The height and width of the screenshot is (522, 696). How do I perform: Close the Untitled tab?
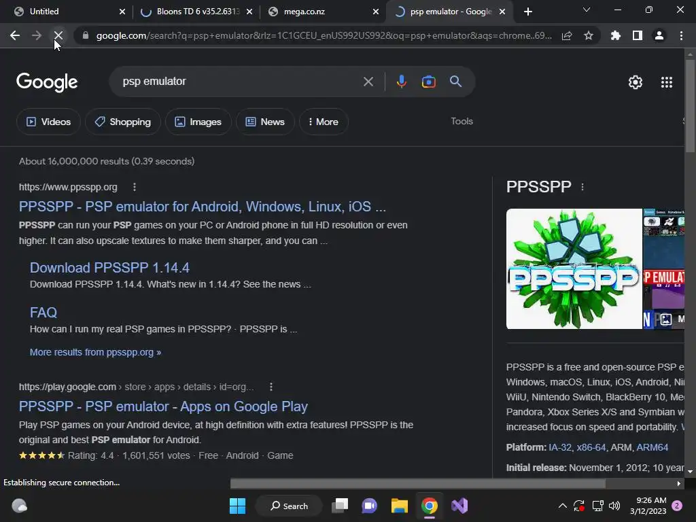pos(122,12)
